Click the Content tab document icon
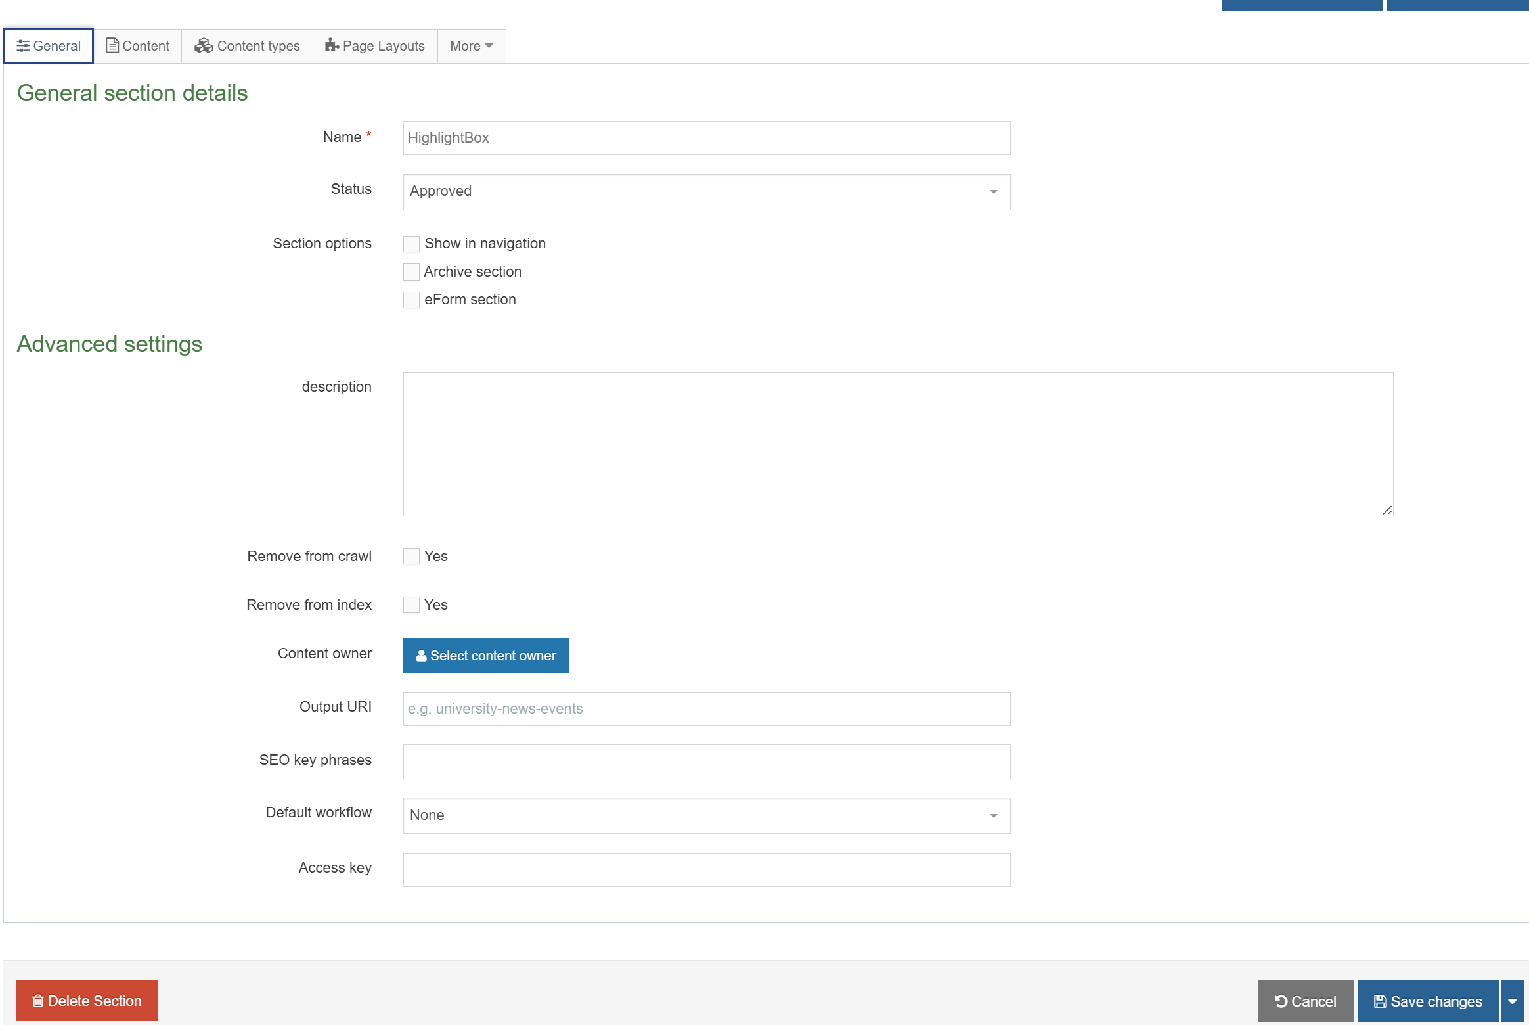The height and width of the screenshot is (1025, 1529). point(112,45)
